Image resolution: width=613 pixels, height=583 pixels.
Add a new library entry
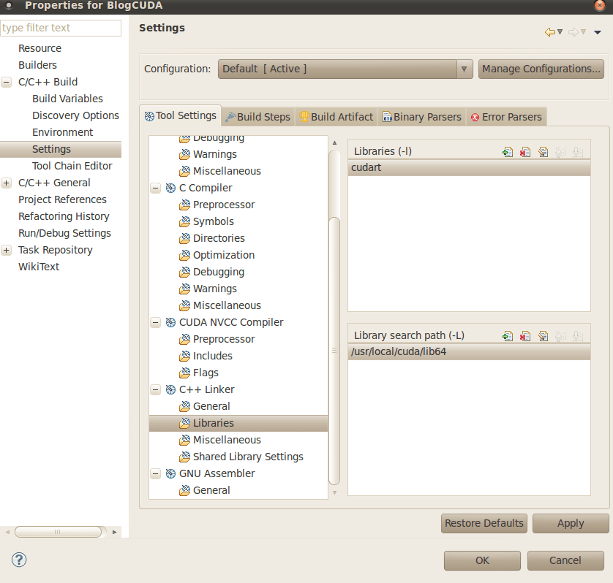coord(507,151)
